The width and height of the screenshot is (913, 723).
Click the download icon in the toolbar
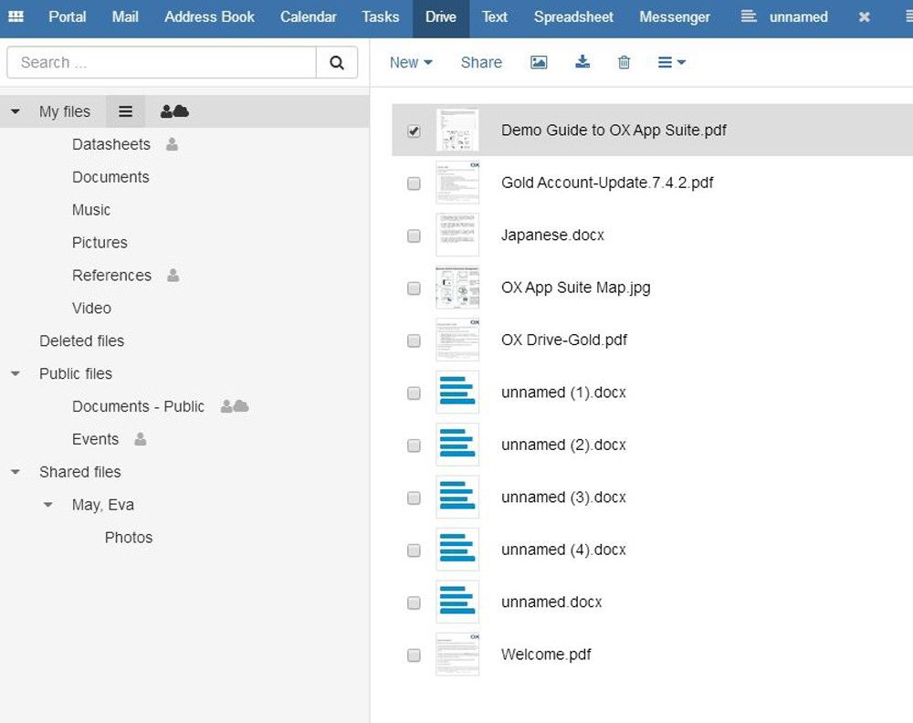[x=582, y=62]
